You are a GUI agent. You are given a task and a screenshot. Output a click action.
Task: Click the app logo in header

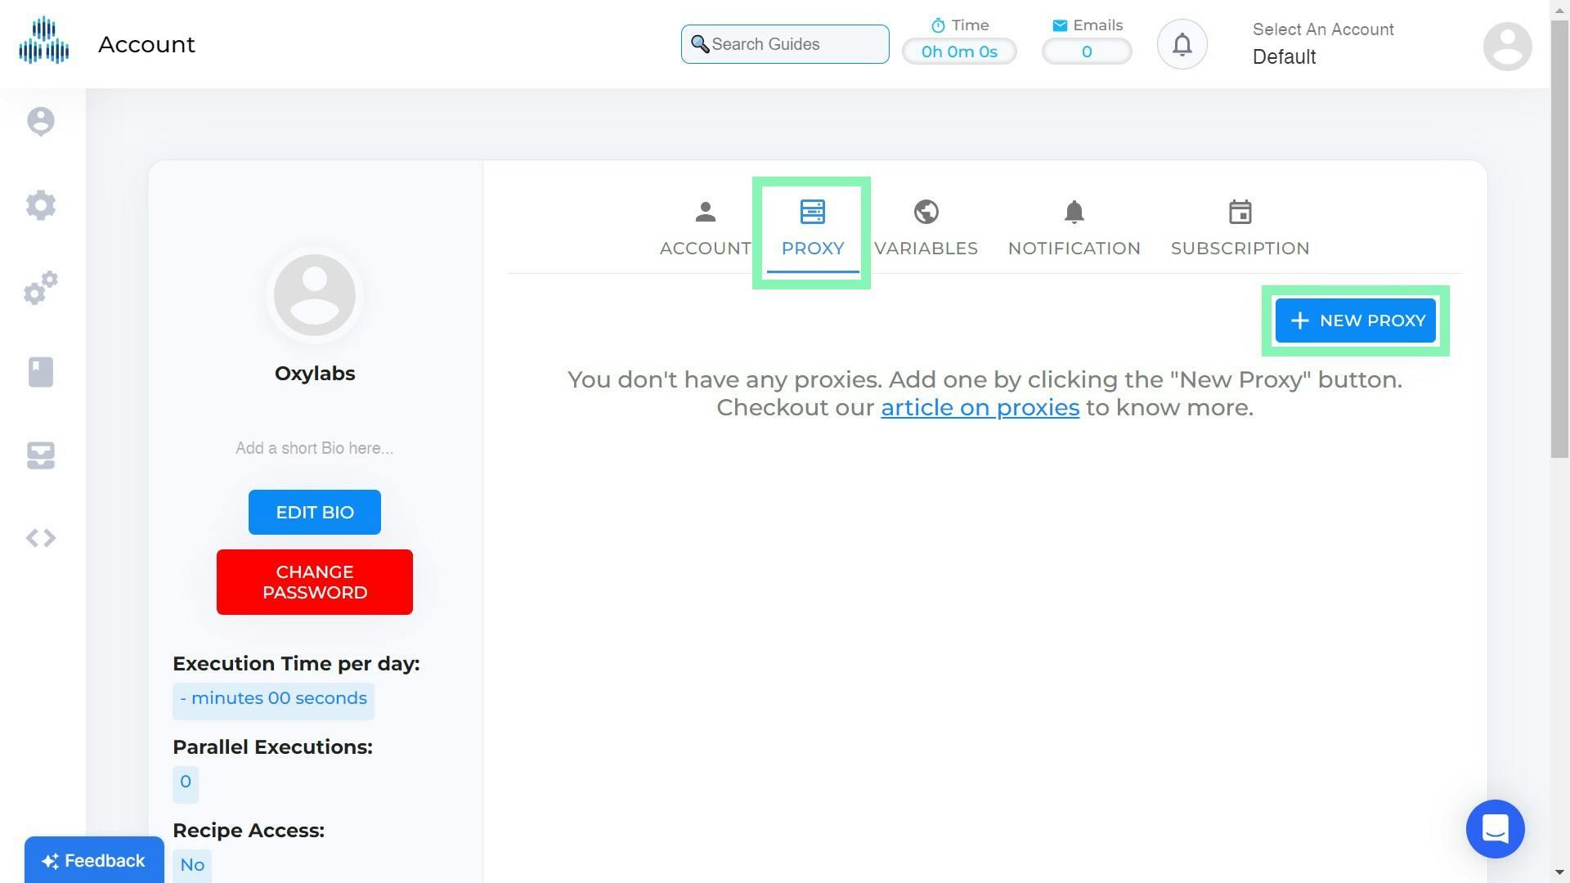pyautogui.click(x=44, y=41)
